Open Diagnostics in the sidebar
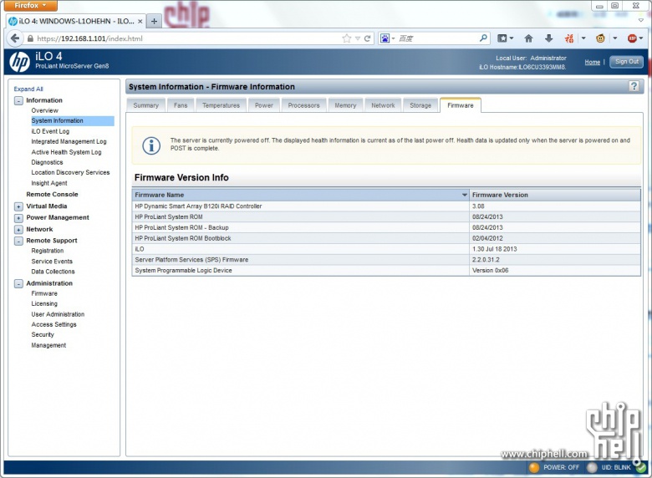The height and width of the screenshot is (478, 652). pos(47,162)
